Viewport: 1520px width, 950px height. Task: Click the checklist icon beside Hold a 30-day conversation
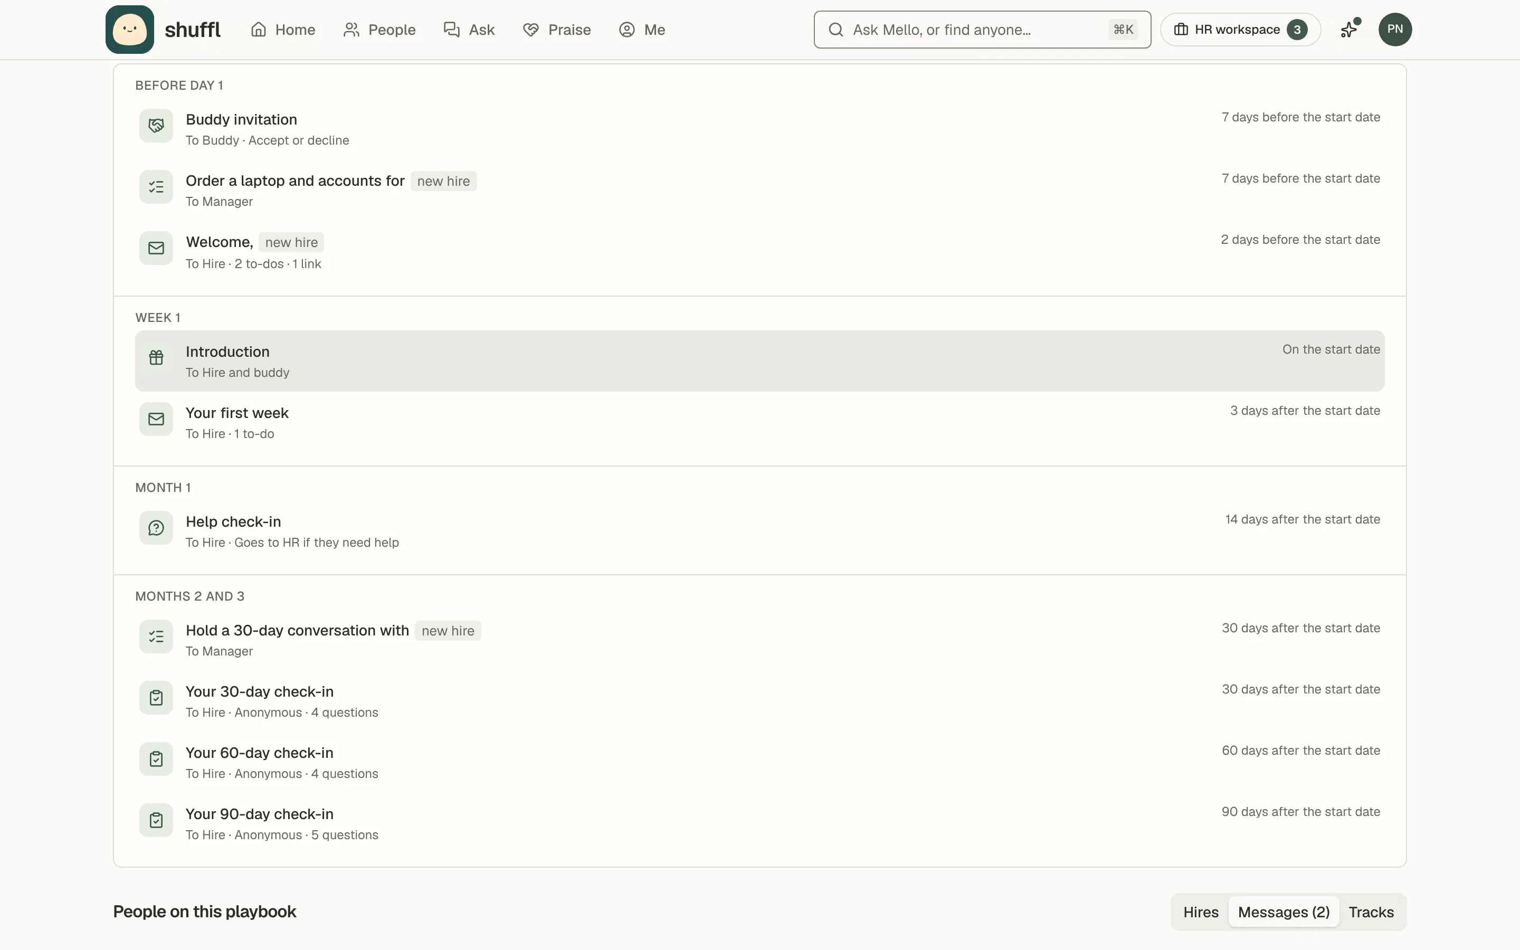156,636
